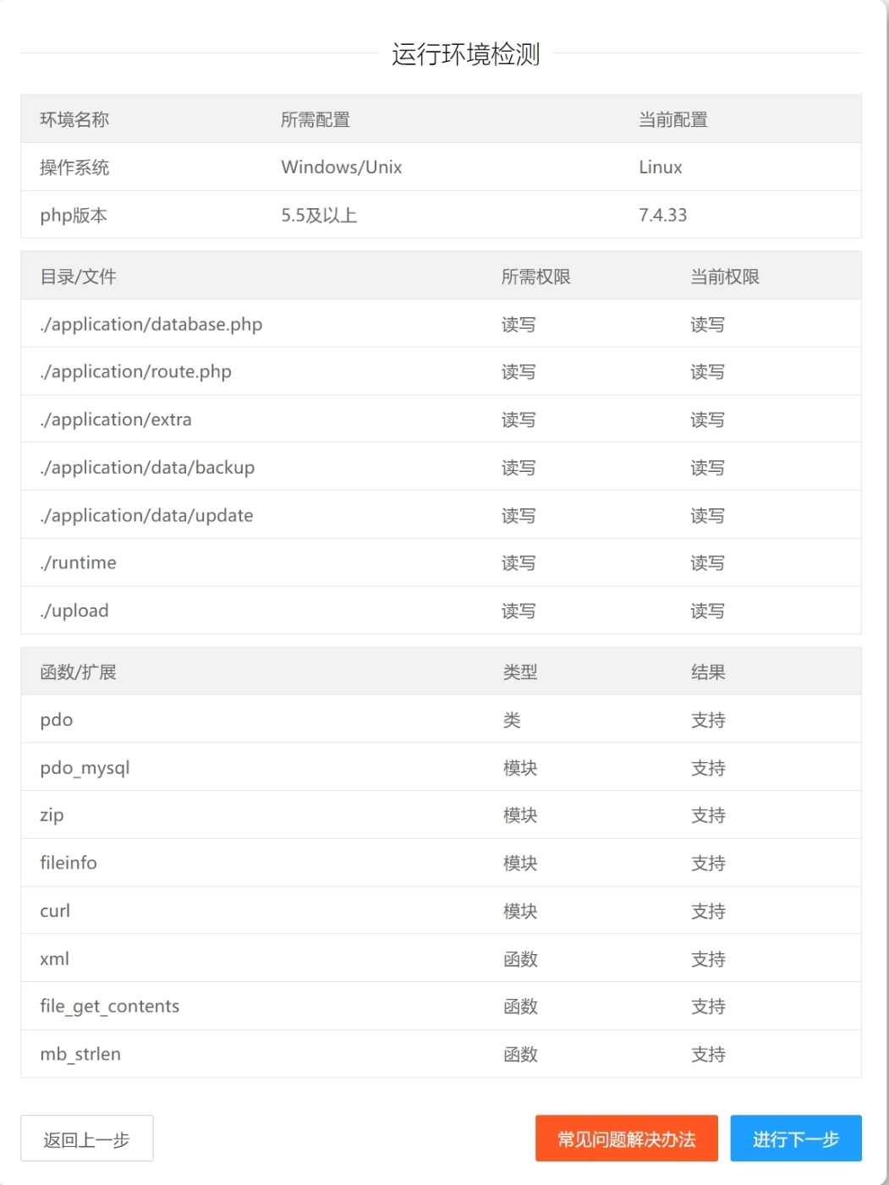Screen dimensions: 889x1185
Task: Select the ./application/route.php row
Action: point(136,371)
